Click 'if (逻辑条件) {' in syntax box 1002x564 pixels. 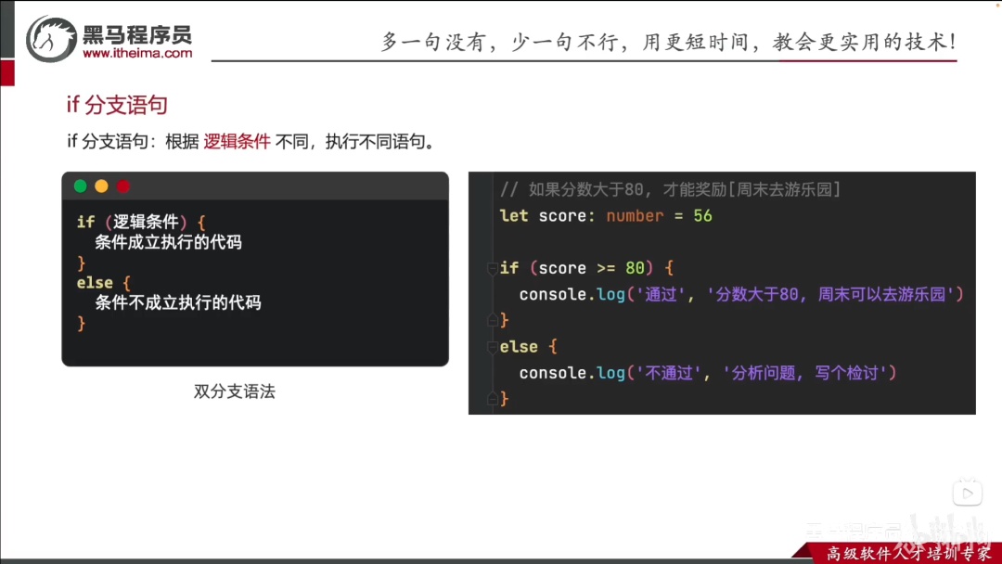pyautogui.click(x=141, y=223)
